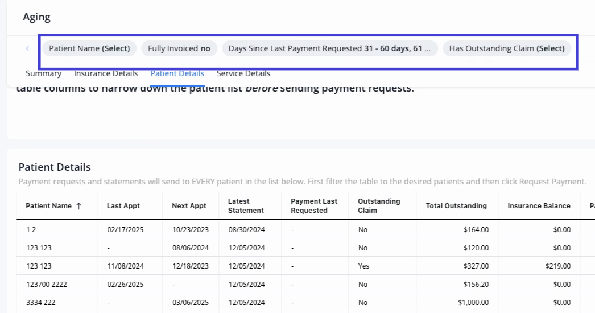Image resolution: width=595 pixels, height=313 pixels.
Task: Click Last Appt date 02/26/2025
Action: [x=125, y=285]
